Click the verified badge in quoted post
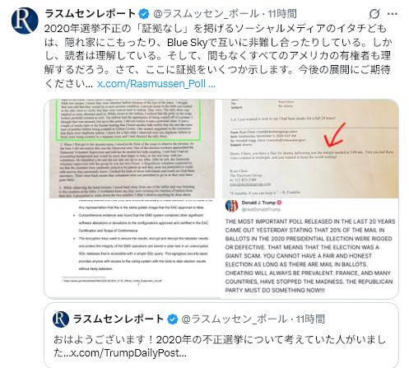 pos(173,319)
